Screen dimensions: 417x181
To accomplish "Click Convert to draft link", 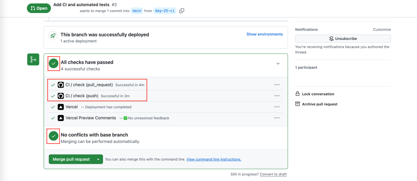I will click(x=273, y=174).
